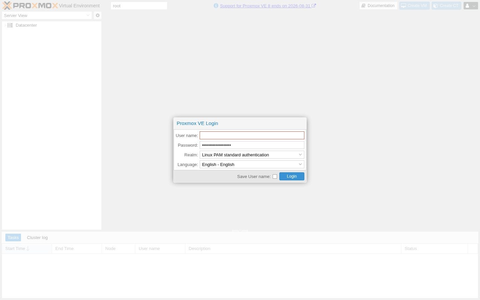Click the support notice info icon

(x=216, y=6)
